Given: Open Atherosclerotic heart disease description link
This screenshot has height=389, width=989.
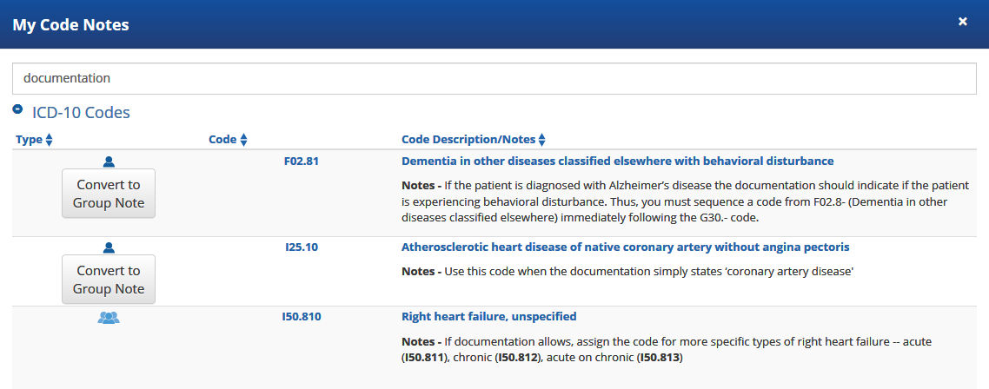Looking at the screenshot, I should (x=625, y=247).
